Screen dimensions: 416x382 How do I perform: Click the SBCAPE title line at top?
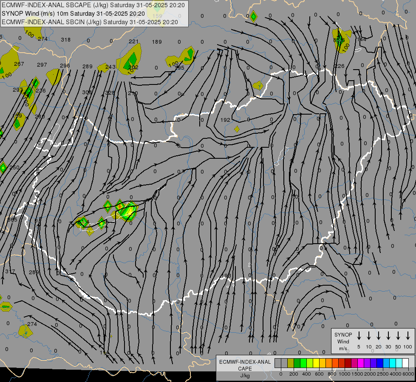pos(93,5)
